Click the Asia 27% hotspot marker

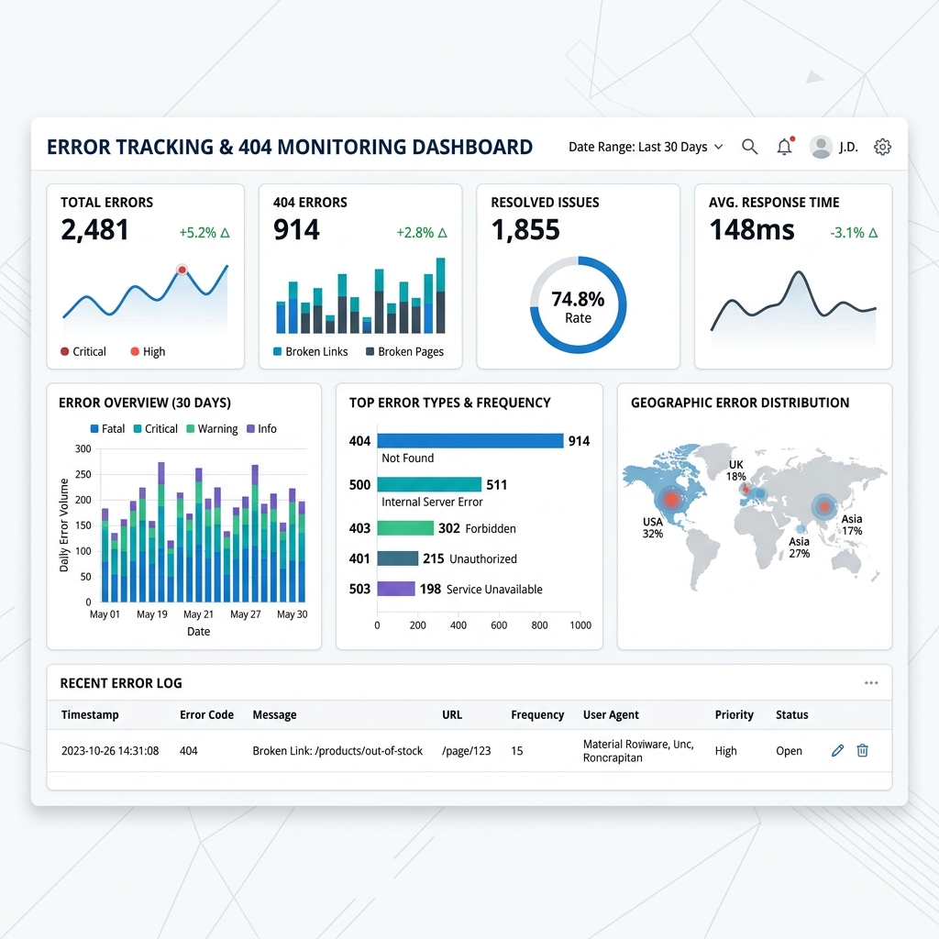pyautogui.click(x=801, y=529)
